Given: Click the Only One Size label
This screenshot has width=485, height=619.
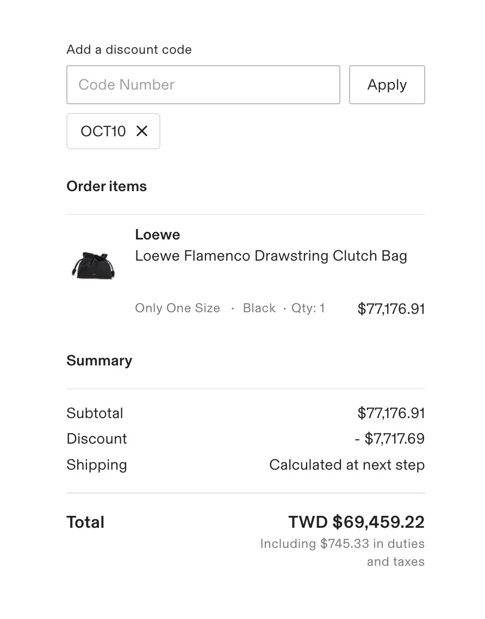Looking at the screenshot, I should tap(177, 308).
